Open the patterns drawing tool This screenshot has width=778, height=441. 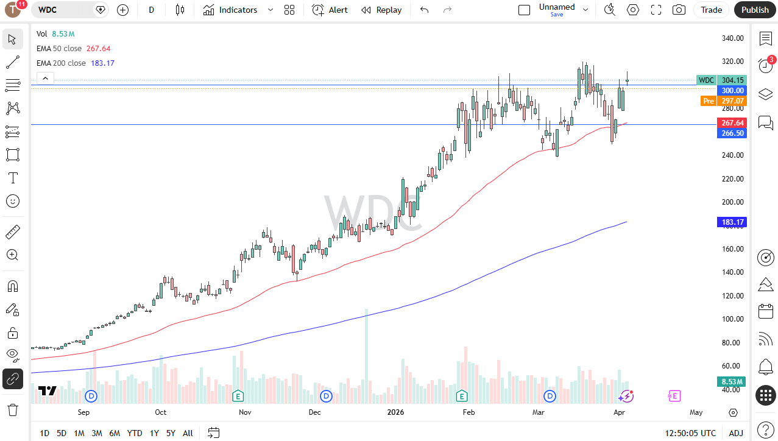(x=13, y=108)
